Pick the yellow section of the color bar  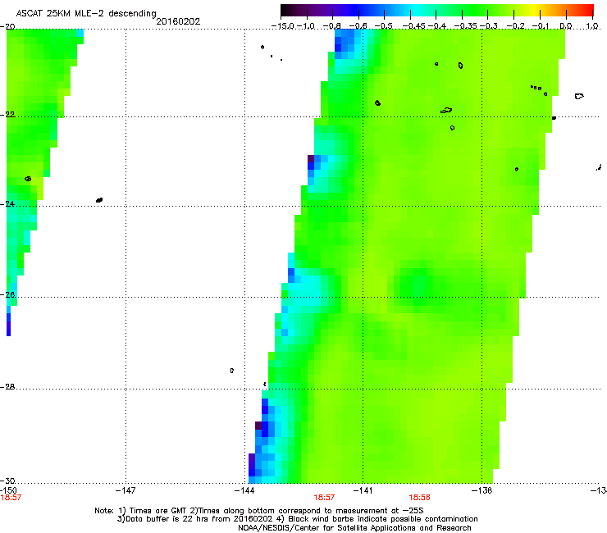534,11
